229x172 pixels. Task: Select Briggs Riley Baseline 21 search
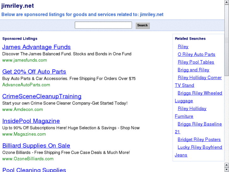(x=198, y=128)
